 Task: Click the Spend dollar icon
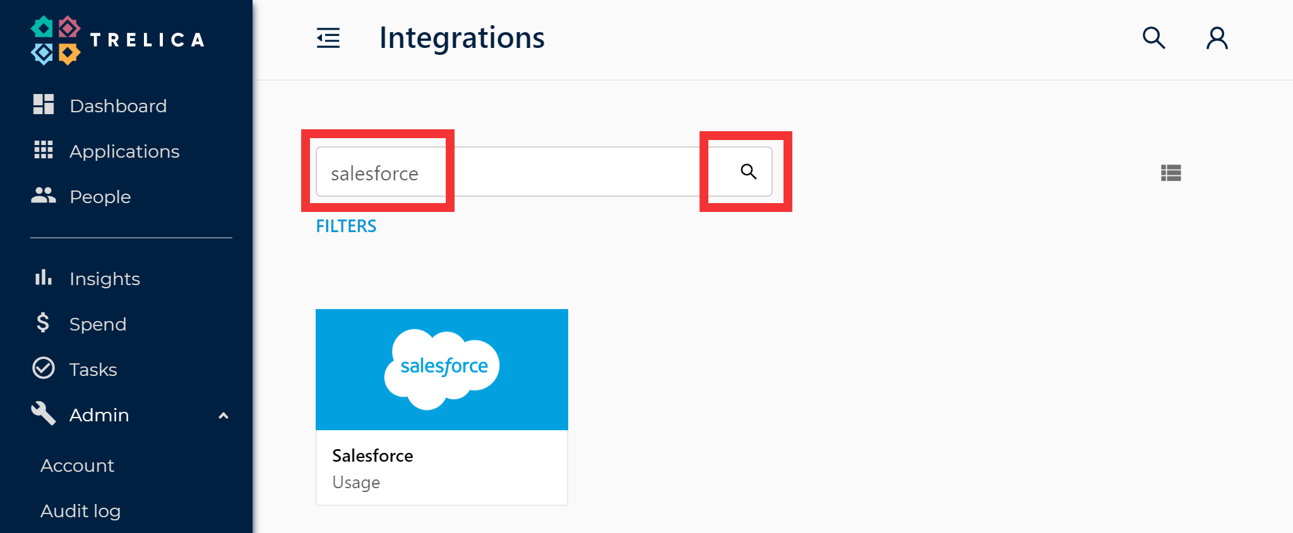click(x=43, y=323)
